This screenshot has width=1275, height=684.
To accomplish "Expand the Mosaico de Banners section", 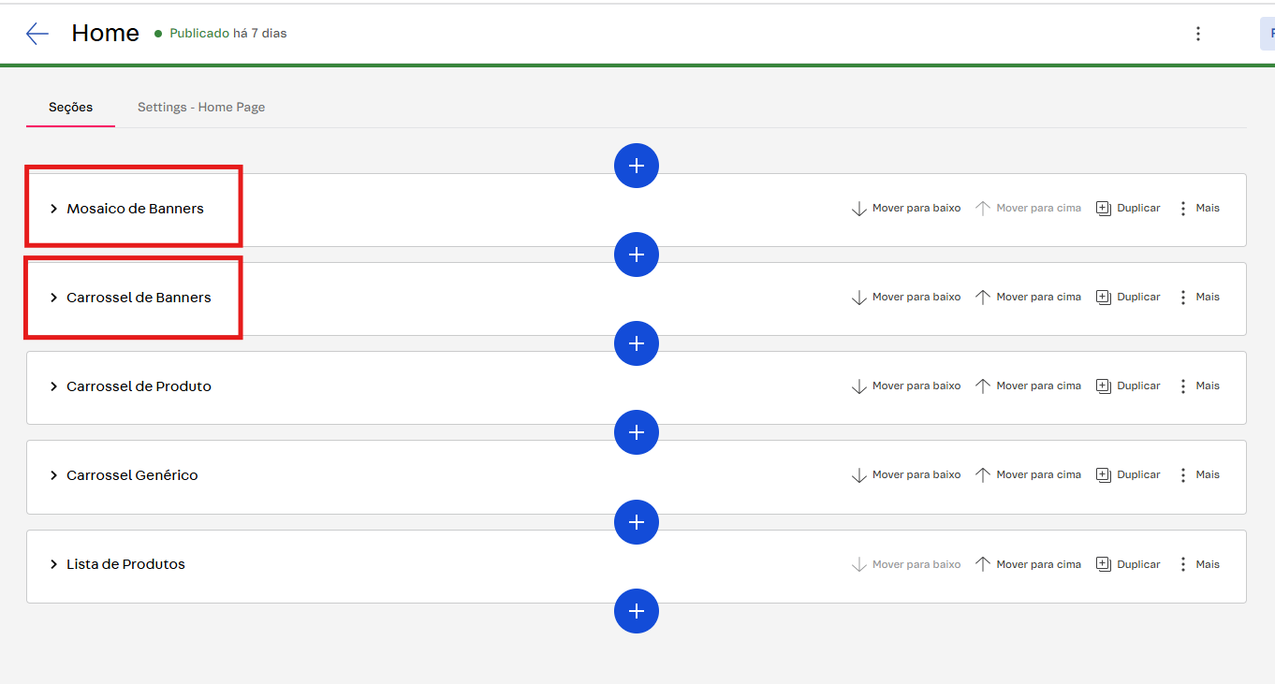I will coord(54,209).
